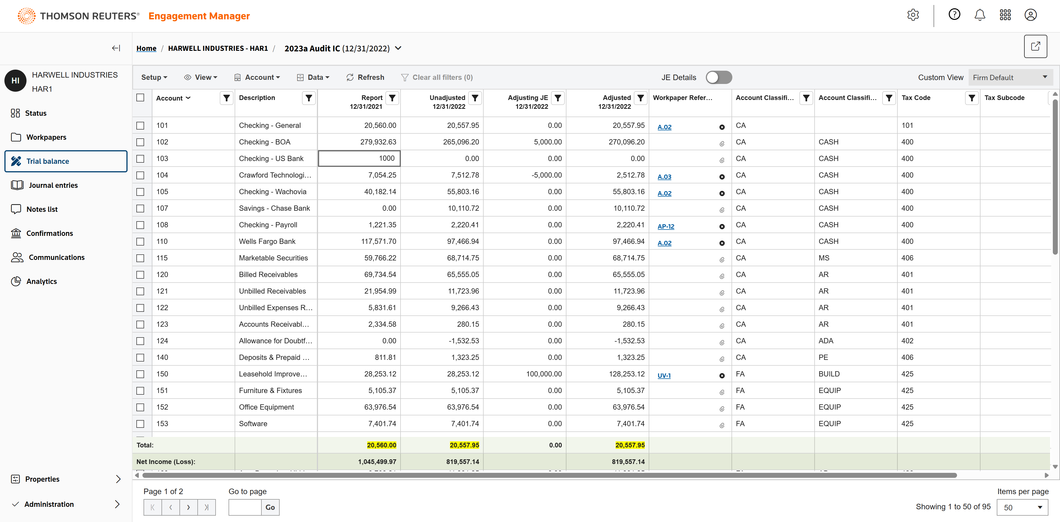
Task: Click the Go to page input field
Action: click(245, 507)
